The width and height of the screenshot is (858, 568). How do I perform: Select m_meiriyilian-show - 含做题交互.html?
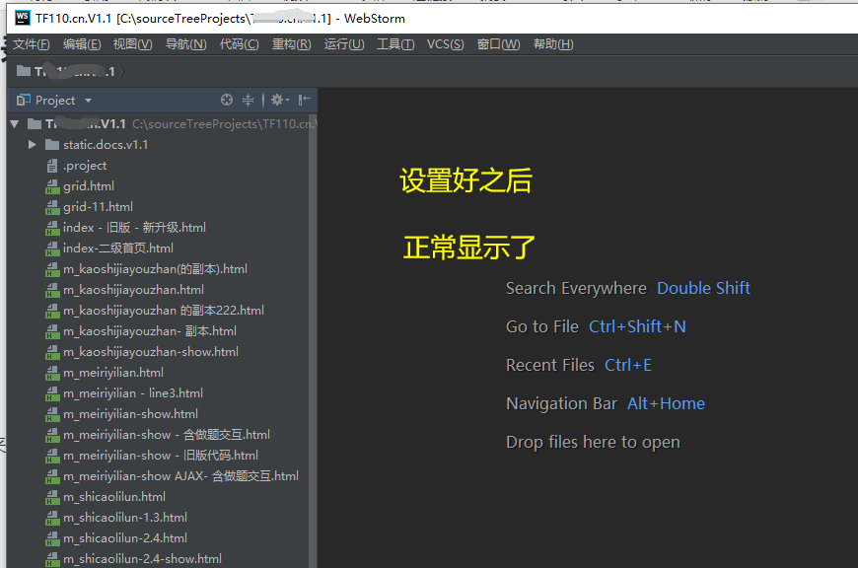[167, 435]
